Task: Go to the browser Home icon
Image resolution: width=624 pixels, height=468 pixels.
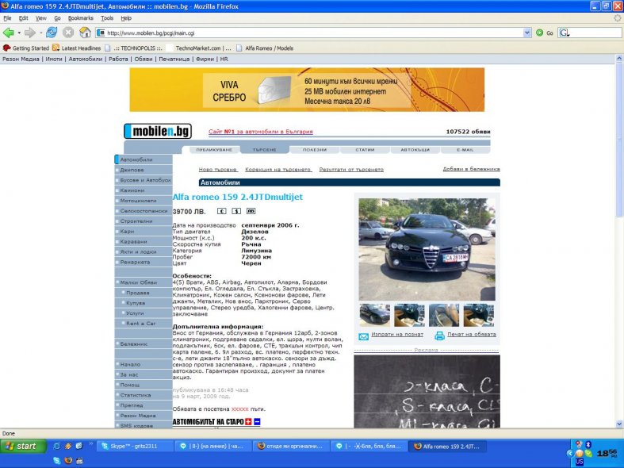Action: (84, 33)
